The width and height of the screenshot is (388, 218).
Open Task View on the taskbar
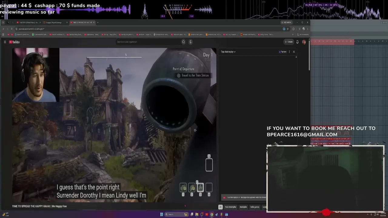click(x=192, y=214)
